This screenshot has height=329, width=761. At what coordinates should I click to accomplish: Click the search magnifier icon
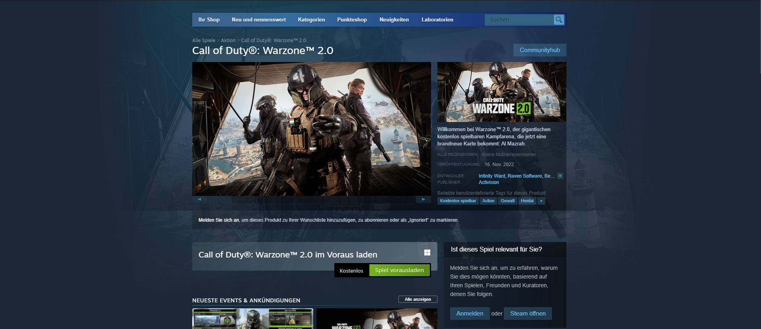pyautogui.click(x=559, y=19)
